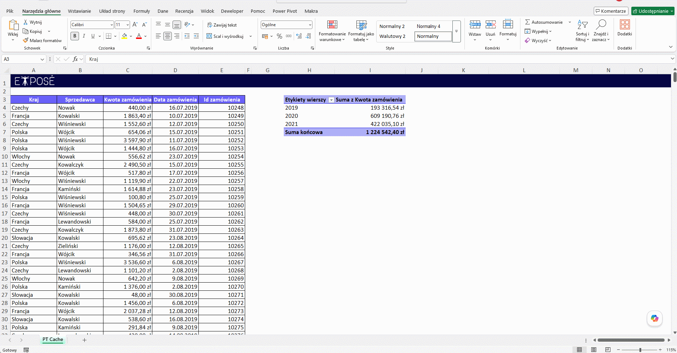Open Znajdź i zaznacz magnifier icon

601,25
